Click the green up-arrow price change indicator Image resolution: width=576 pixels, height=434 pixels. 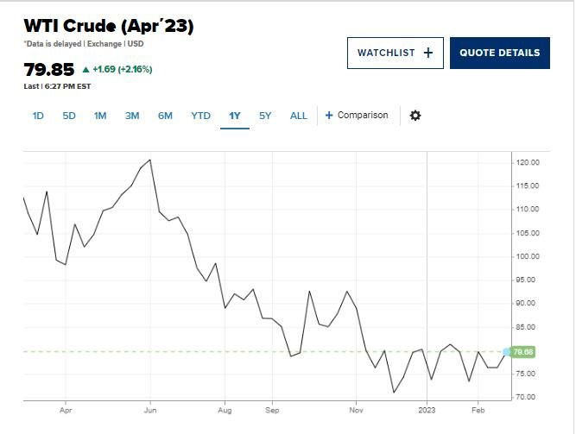click(x=86, y=69)
